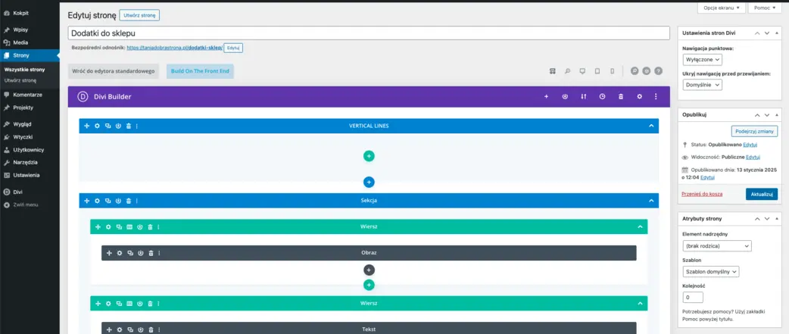Switch to the desktop view icon
Image resolution: width=789 pixels, height=334 pixels.
[x=582, y=71]
